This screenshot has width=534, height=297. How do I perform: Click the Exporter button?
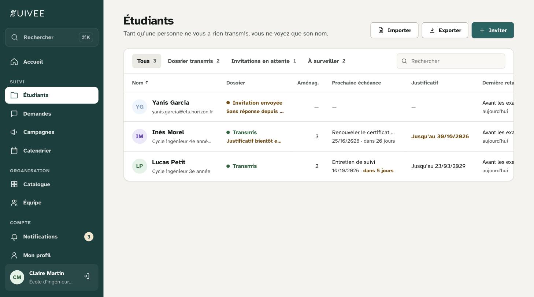(445, 30)
